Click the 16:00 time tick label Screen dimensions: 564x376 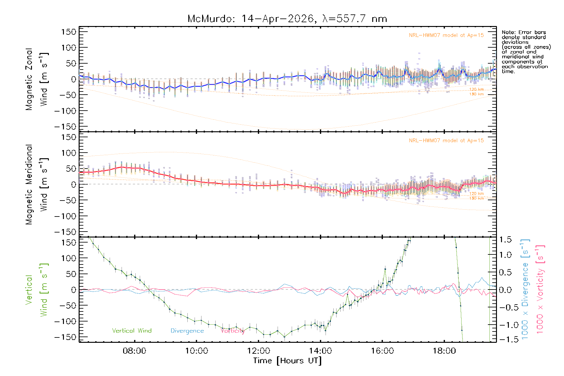pos(382,351)
